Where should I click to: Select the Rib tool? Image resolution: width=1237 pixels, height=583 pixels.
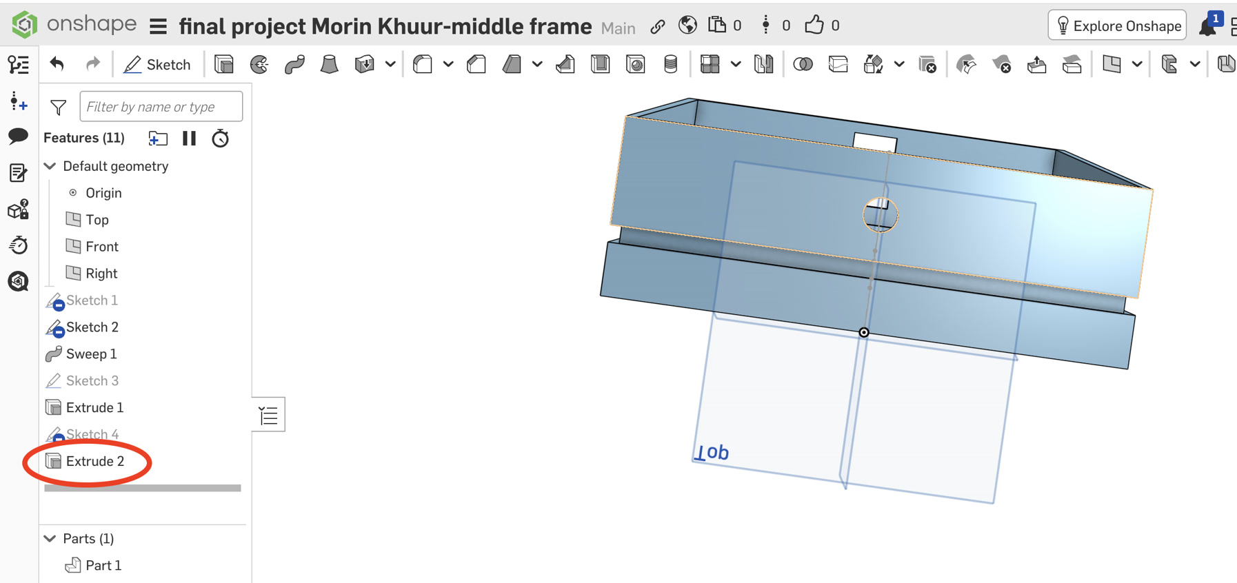tap(565, 65)
